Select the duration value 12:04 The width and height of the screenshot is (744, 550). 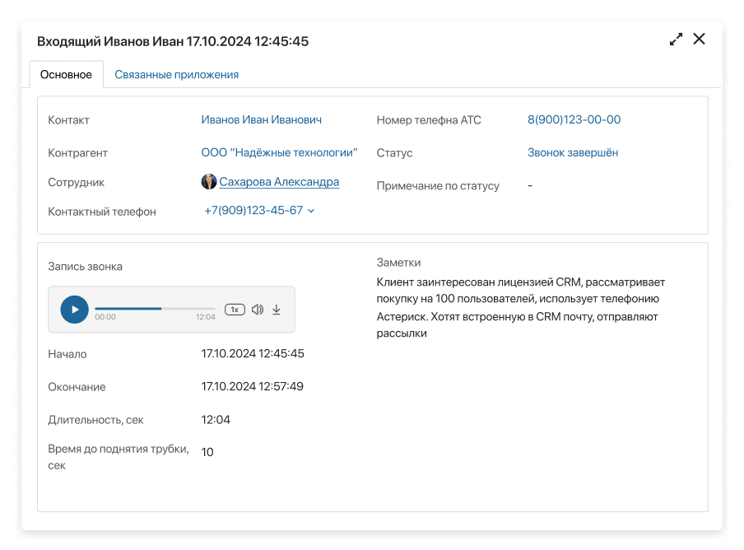pyautogui.click(x=216, y=420)
